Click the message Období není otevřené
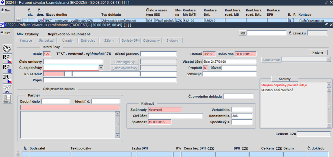Viewport: 333px width, 157px height. (x=278, y=90)
